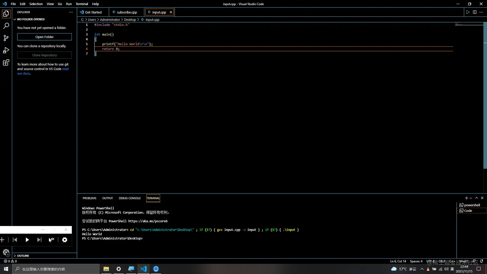Open File Explorer from the taskbar
The height and width of the screenshot is (274, 487).
coord(106,269)
